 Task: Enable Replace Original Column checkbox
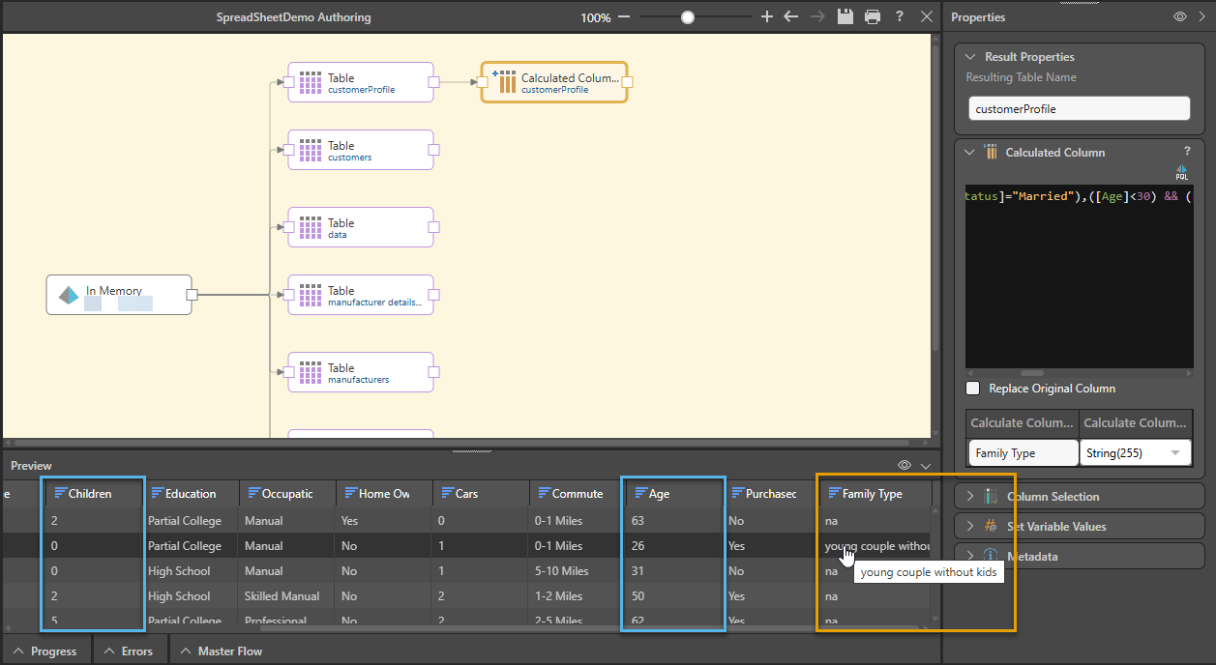[973, 389]
